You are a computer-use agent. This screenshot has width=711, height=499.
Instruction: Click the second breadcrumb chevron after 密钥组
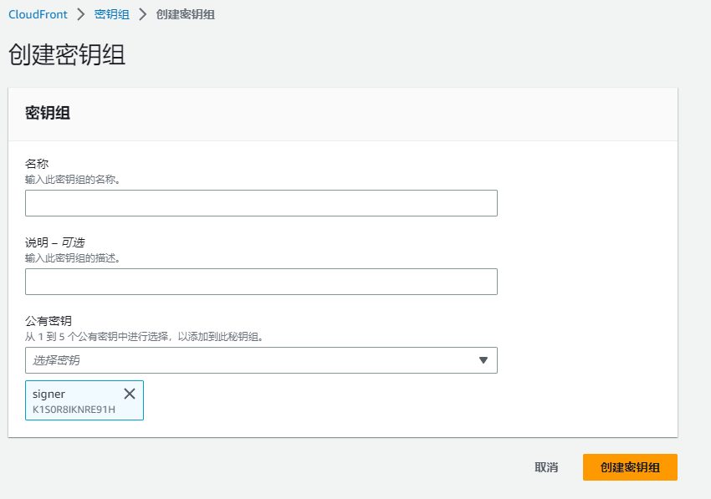tap(143, 14)
